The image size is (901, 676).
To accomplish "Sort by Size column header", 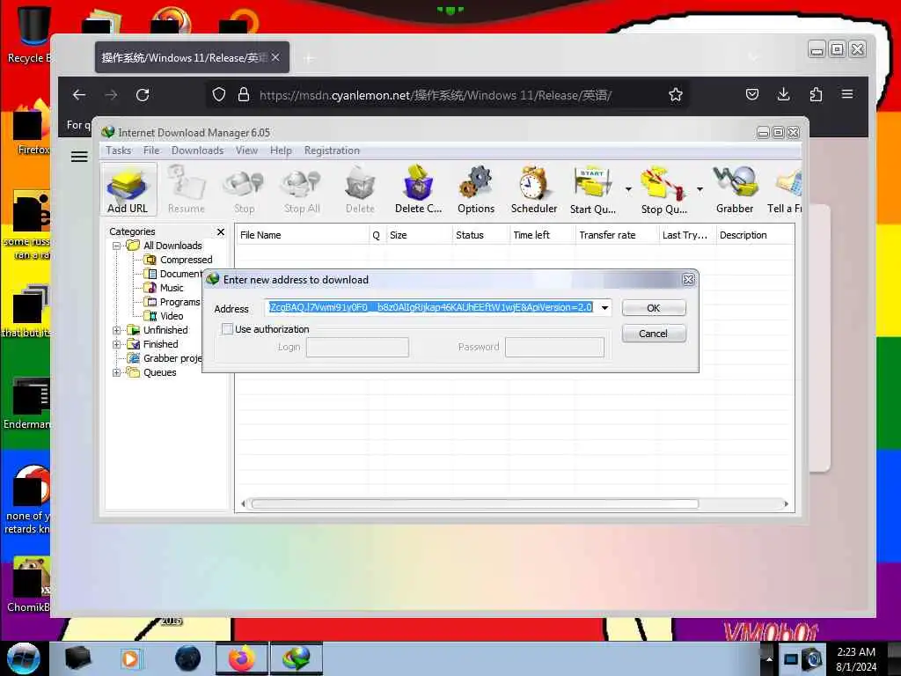I will pos(418,235).
